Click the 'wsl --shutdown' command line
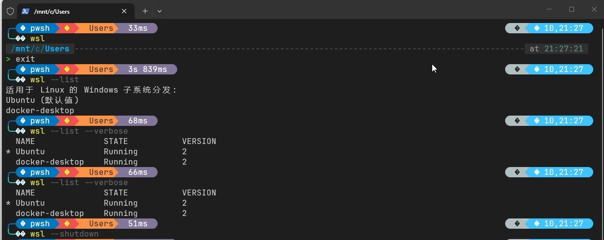The image size is (604, 240). pos(64,234)
